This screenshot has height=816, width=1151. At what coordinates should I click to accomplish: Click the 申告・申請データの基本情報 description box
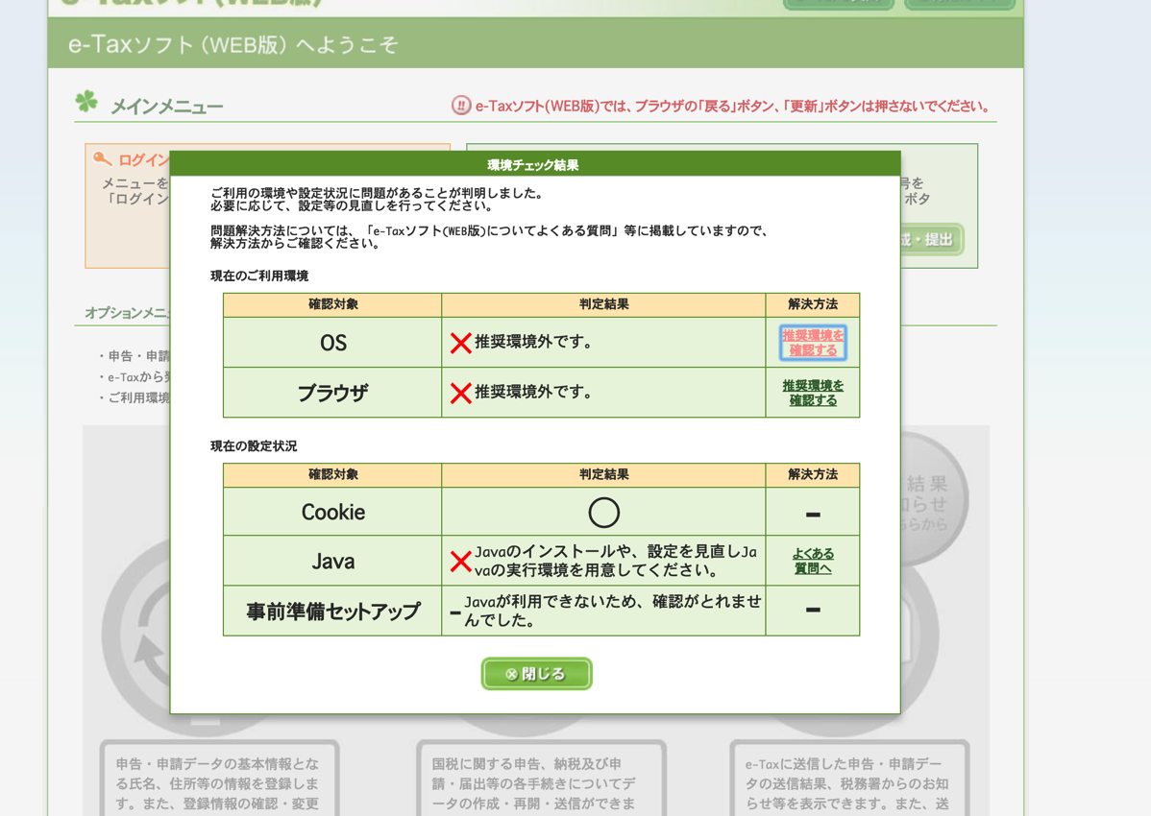pos(219,779)
